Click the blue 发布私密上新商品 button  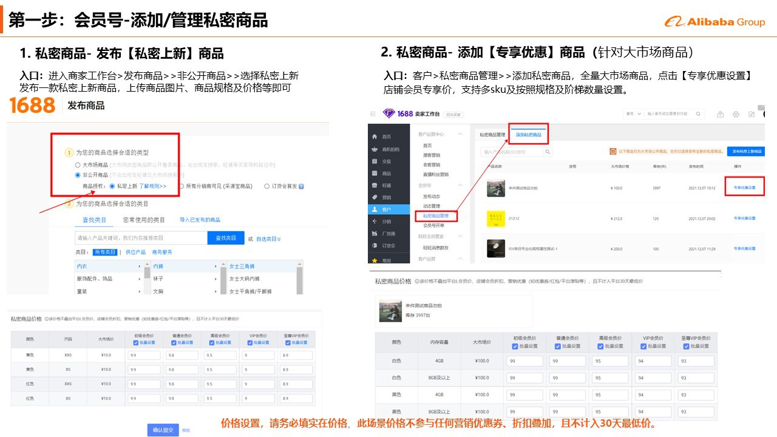click(747, 151)
